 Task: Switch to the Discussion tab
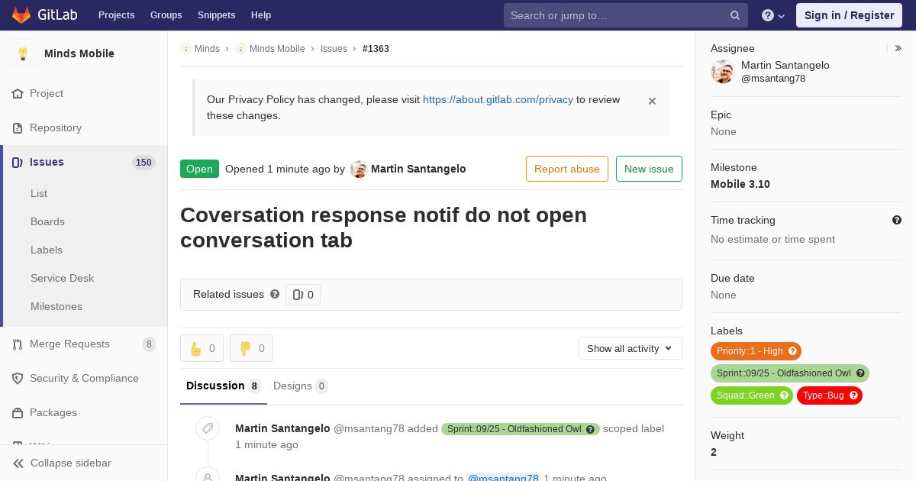(x=224, y=386)
